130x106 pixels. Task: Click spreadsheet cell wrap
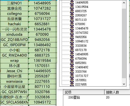(x=14, y=60)
